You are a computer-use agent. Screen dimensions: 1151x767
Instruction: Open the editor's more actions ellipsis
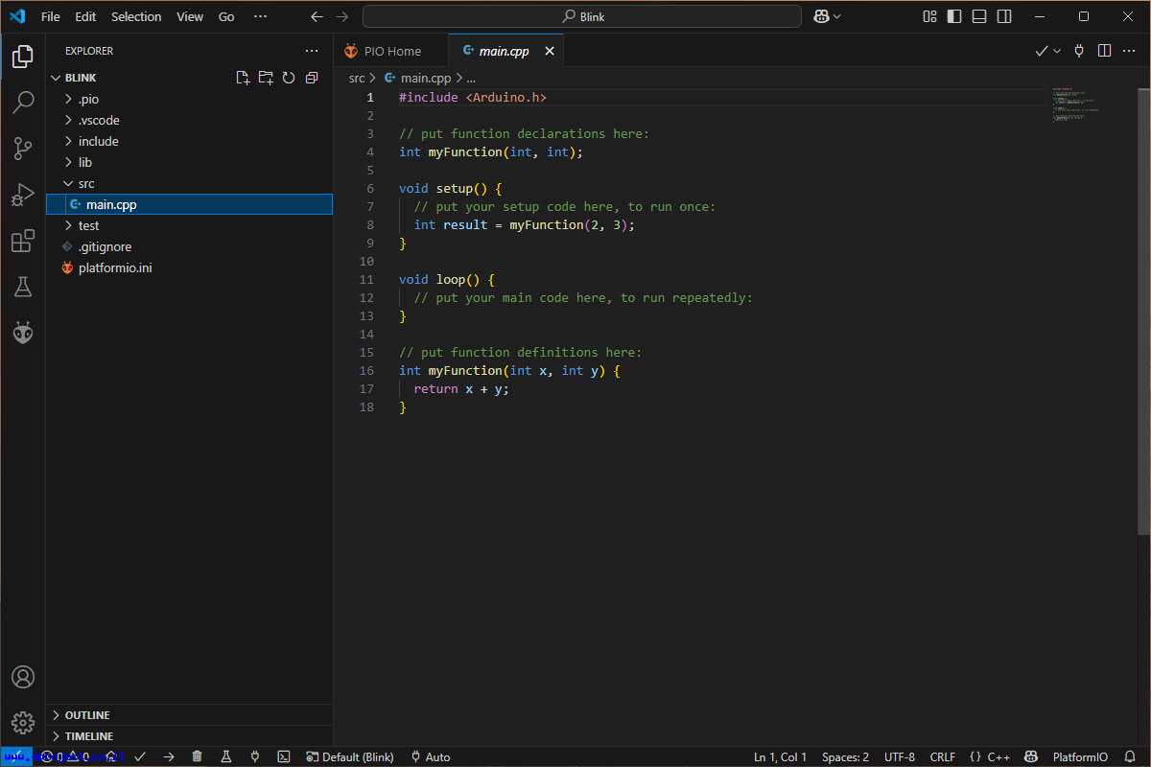[x=1130, y=51]
